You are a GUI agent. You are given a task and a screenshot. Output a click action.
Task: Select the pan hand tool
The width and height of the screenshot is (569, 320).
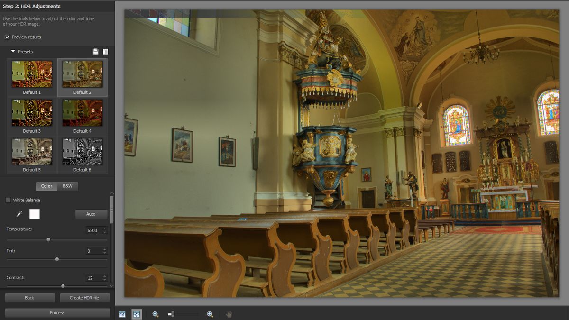tap(229, 314)
